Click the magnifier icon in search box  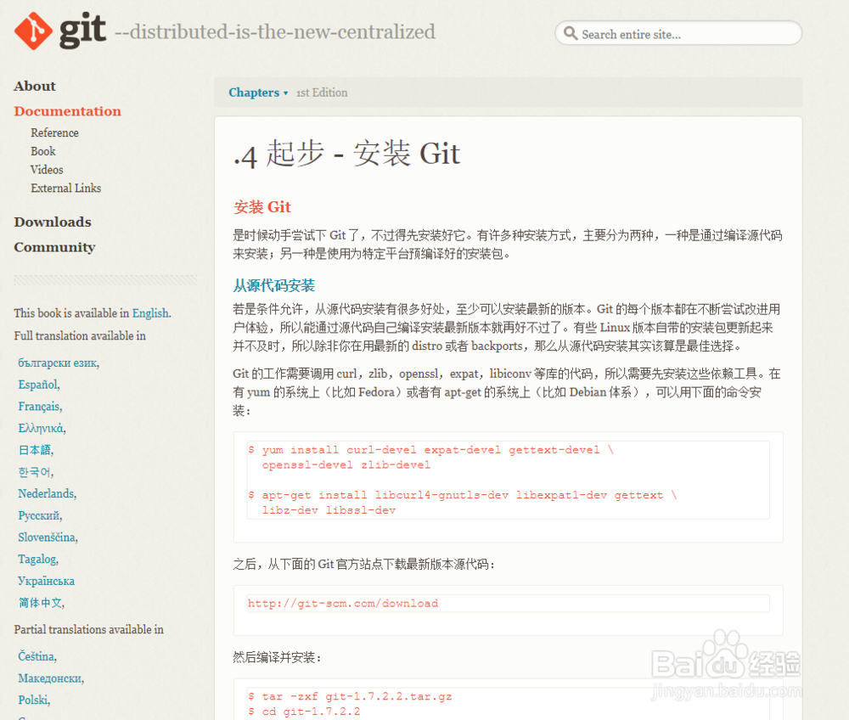(x=571, y=34)
